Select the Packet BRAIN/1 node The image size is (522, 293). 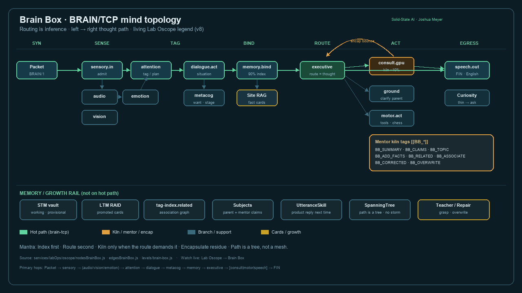click(37, 70)
